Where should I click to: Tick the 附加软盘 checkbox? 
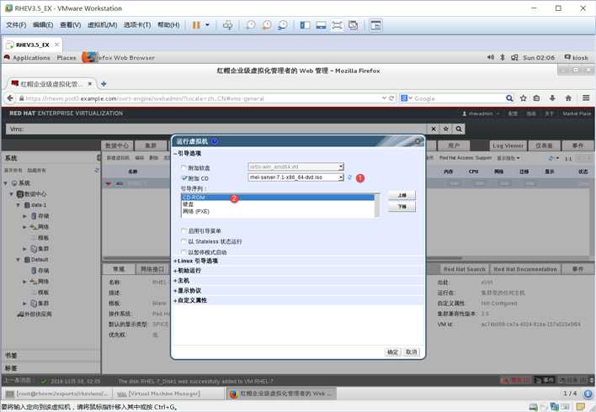[x=184, y=167]
